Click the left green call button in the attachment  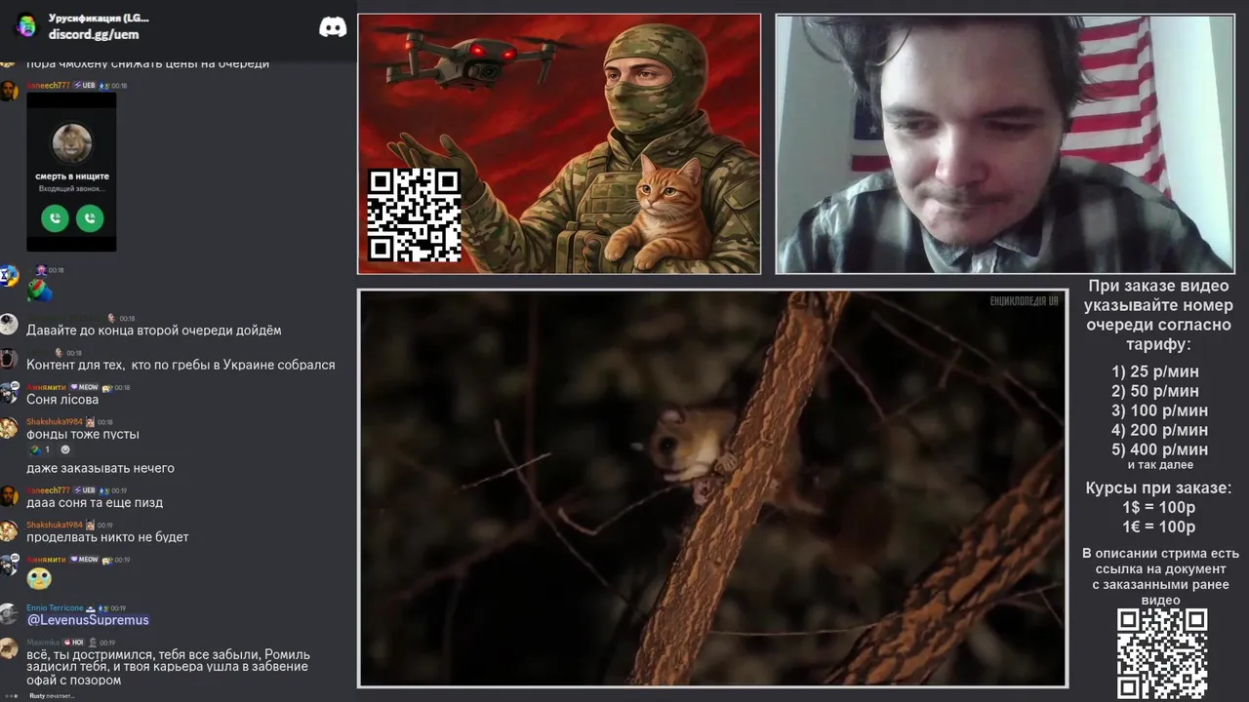point(55,218)
